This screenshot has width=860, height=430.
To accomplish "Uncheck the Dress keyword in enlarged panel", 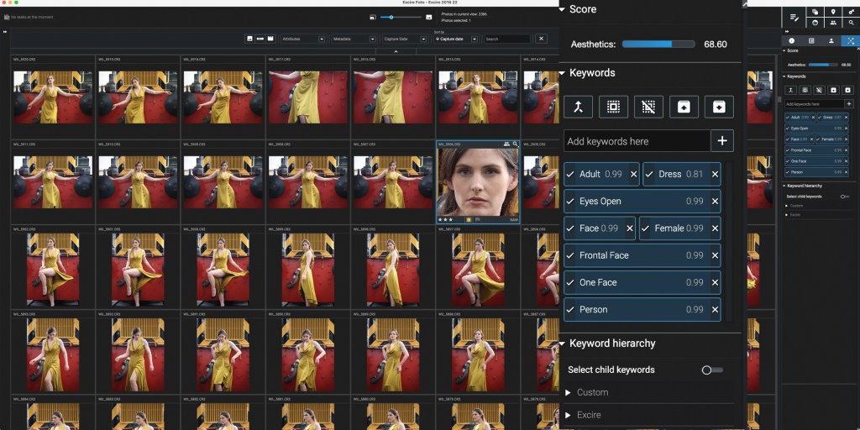I will click(x=650, y=175).
